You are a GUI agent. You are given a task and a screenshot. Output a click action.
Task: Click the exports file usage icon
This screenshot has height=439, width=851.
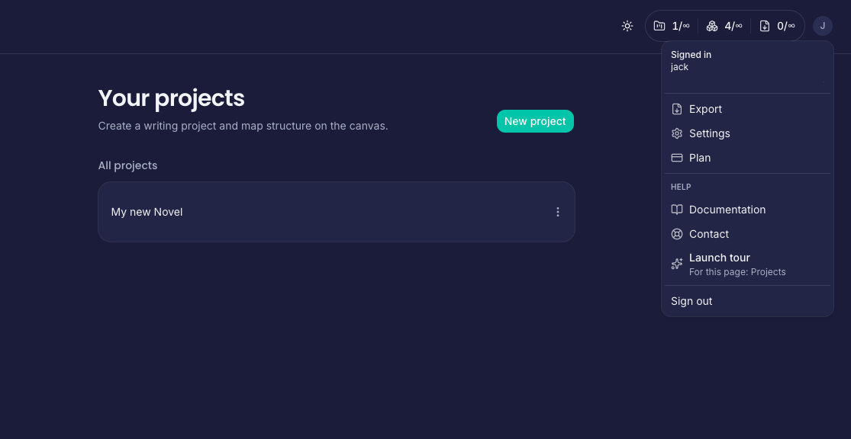tap(765, 26)
